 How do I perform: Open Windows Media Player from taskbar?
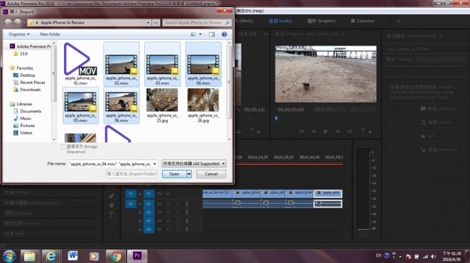(94, 256)
